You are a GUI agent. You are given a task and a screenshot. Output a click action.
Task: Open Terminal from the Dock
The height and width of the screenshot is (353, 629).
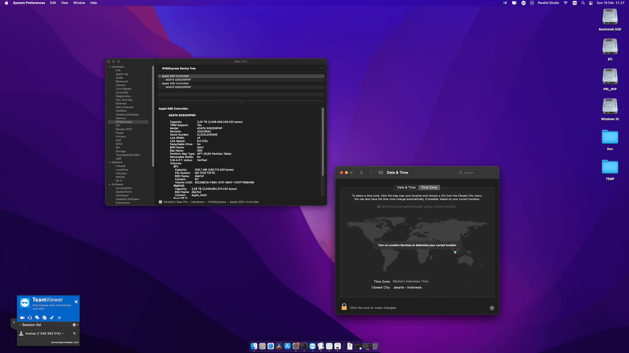[304, 346]
